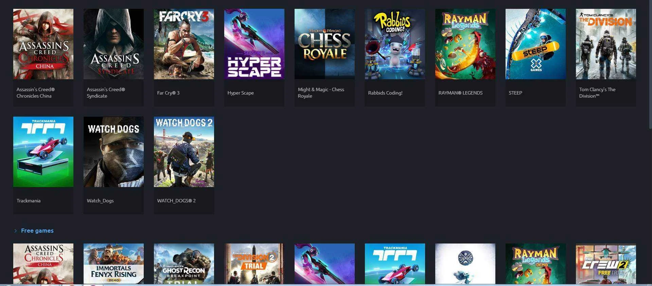The width and height of the screenshot is (652, 286).
Task: Click the 'RAYMAN® LEGENDS' title label
Action: (460, 93)
